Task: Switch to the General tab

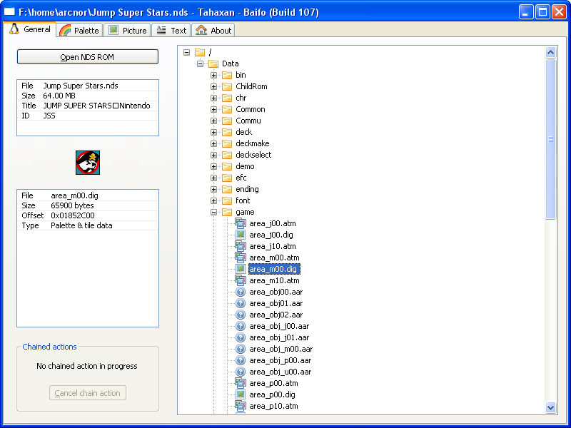Action: (30, 29)
